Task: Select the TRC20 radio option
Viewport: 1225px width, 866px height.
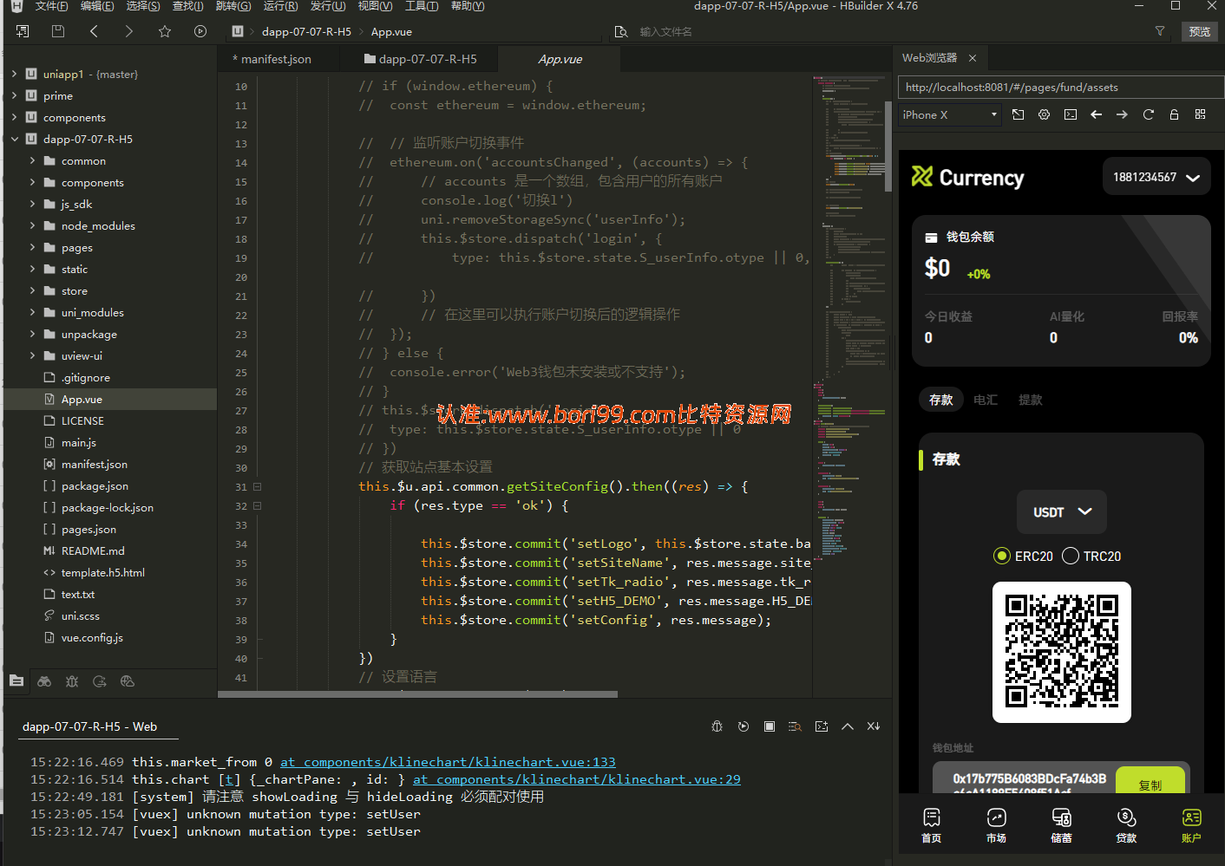Action: [x=1071, y=556]
